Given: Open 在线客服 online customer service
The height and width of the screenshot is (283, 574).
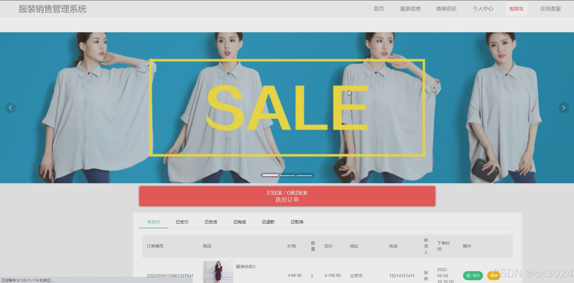Looking at the screenshot, I should [x=550, y=9].
